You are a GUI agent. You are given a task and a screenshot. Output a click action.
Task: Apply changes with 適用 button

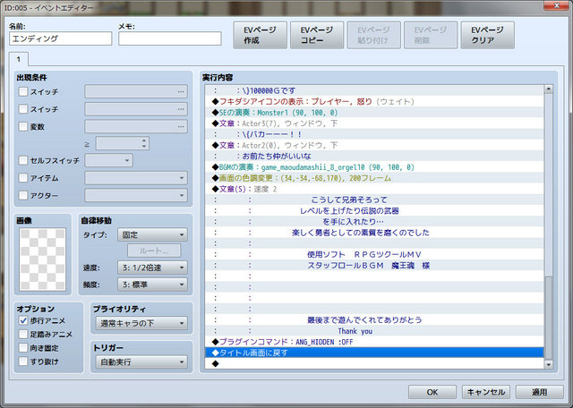[539, 392]
